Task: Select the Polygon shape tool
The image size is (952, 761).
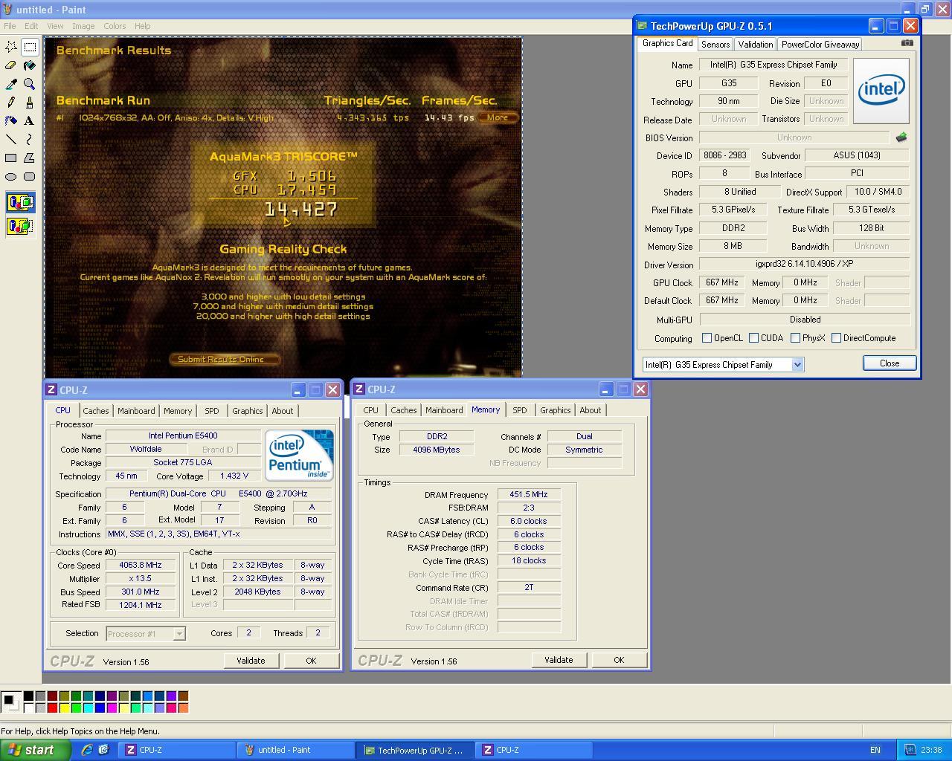Action: (30, 158)
